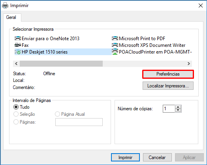This screenshot has height=165, width=207.
Task: Click the printer icon in the title bar
Action: (x=5, y=6)
